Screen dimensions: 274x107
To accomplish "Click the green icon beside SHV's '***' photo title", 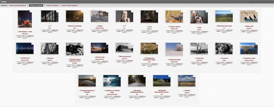I will (49, 26).
